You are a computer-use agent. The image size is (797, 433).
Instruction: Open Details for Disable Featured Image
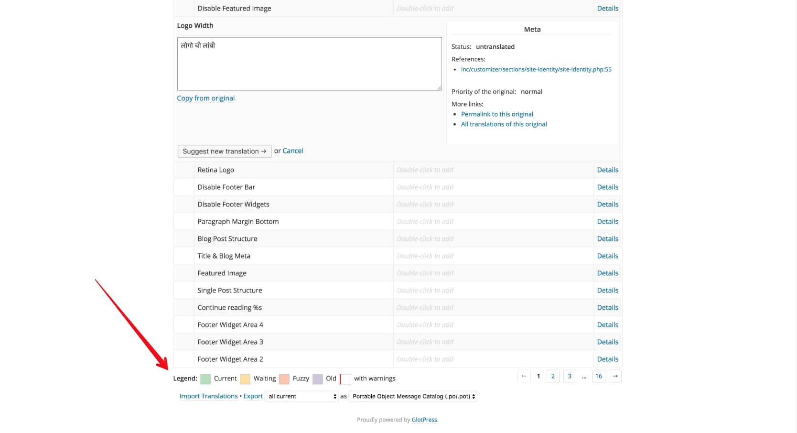607,8
